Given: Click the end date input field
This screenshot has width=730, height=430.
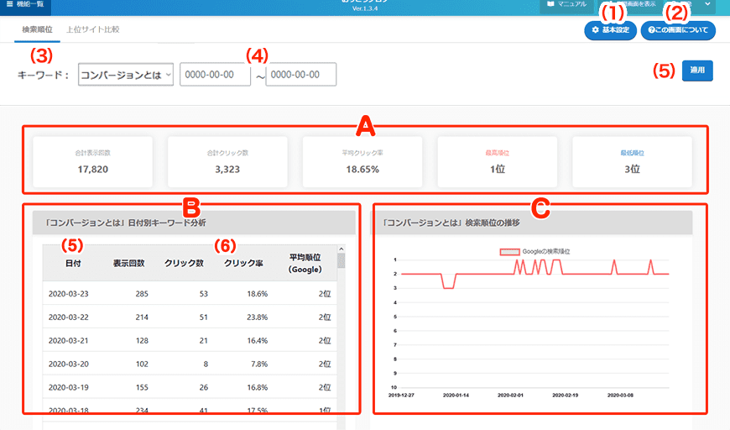Looking at the screenshot, I should pyautogui.click(x=300, y=75).
